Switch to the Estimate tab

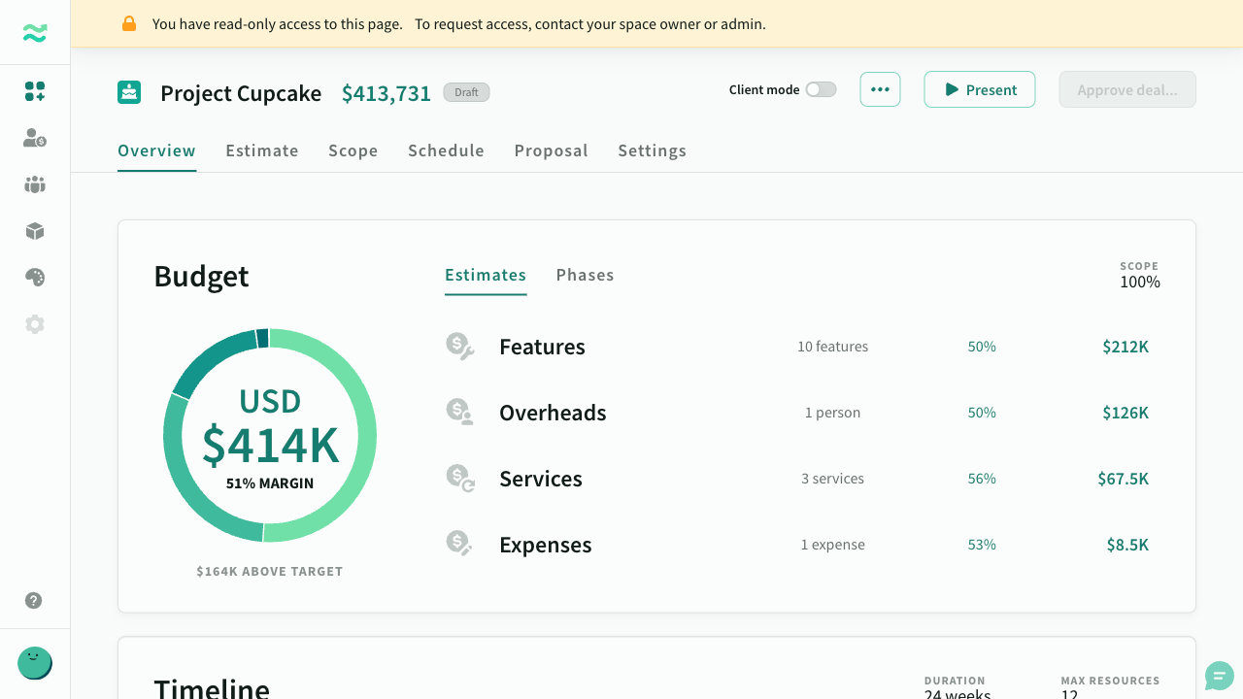pos(262,150)
